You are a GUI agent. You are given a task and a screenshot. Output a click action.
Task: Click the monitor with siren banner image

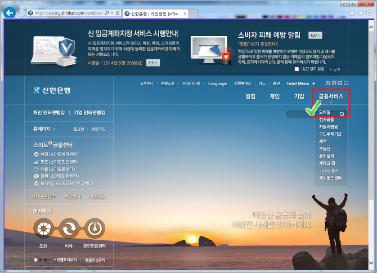212,50
